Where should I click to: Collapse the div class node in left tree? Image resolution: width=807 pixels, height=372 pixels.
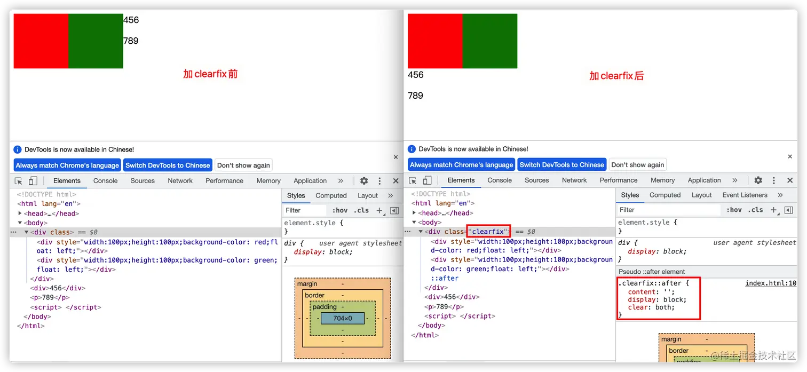[x=27, y=233]
